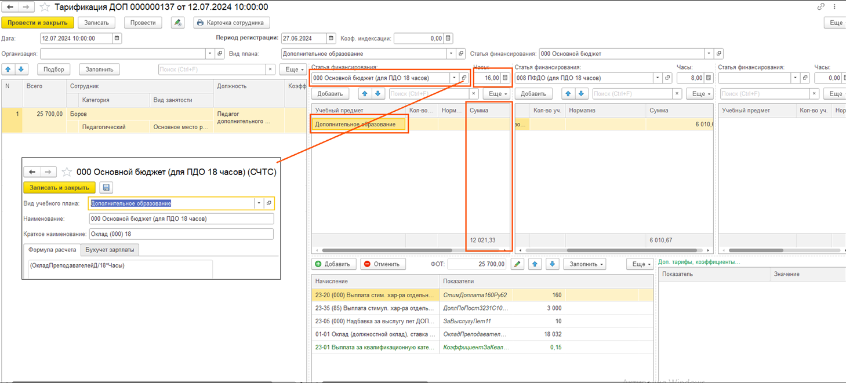Open the Заполнить dropdown next to ФОТ
This screenshot has width=846, height=383.
pyautogui.click(x=586, y=264)
